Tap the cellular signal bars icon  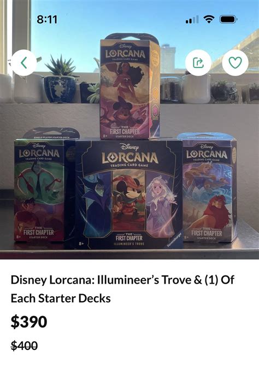[x=192, y=19]
